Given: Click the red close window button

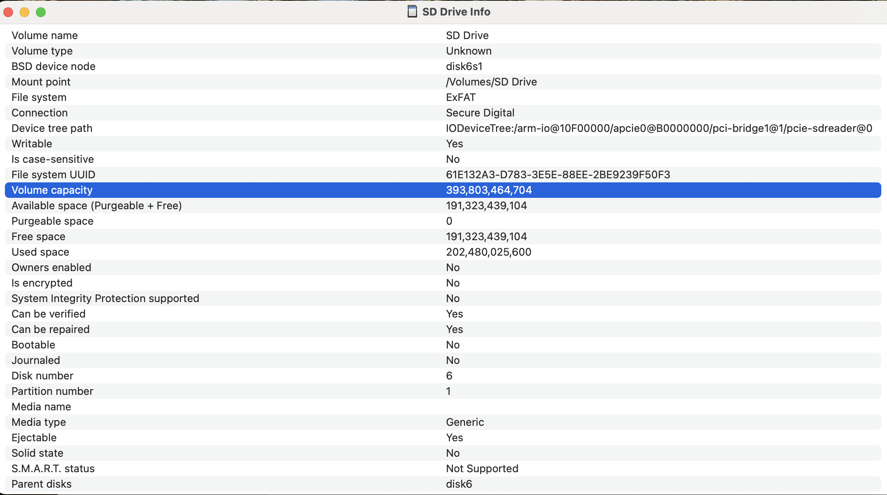Looking at the screenshot, I should [8, 12].
